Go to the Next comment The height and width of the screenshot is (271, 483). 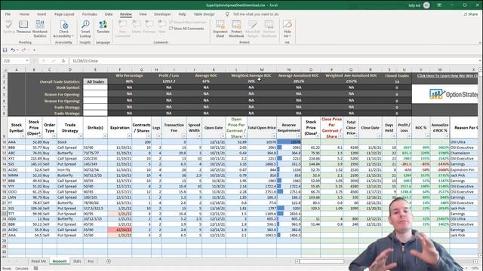point(162,27)
